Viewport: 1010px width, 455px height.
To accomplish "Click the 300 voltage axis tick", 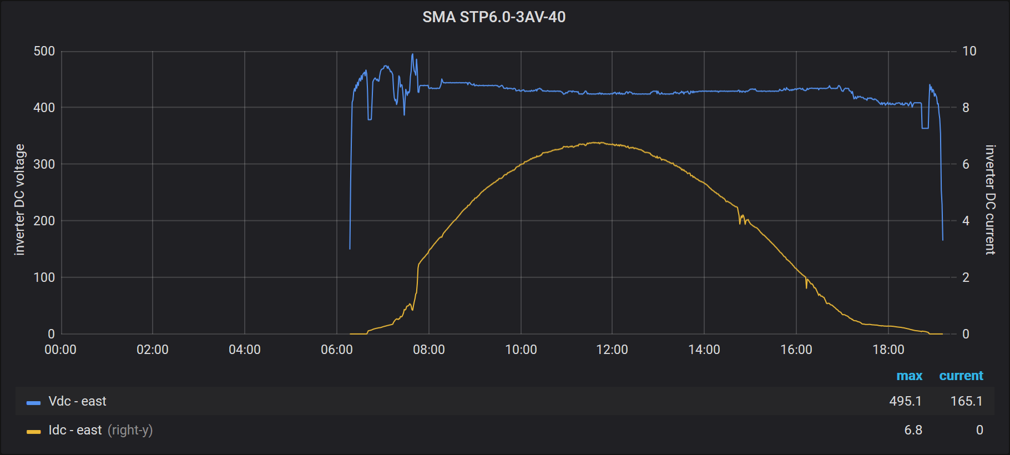I will pyautogui.click(x=44, y=164).
